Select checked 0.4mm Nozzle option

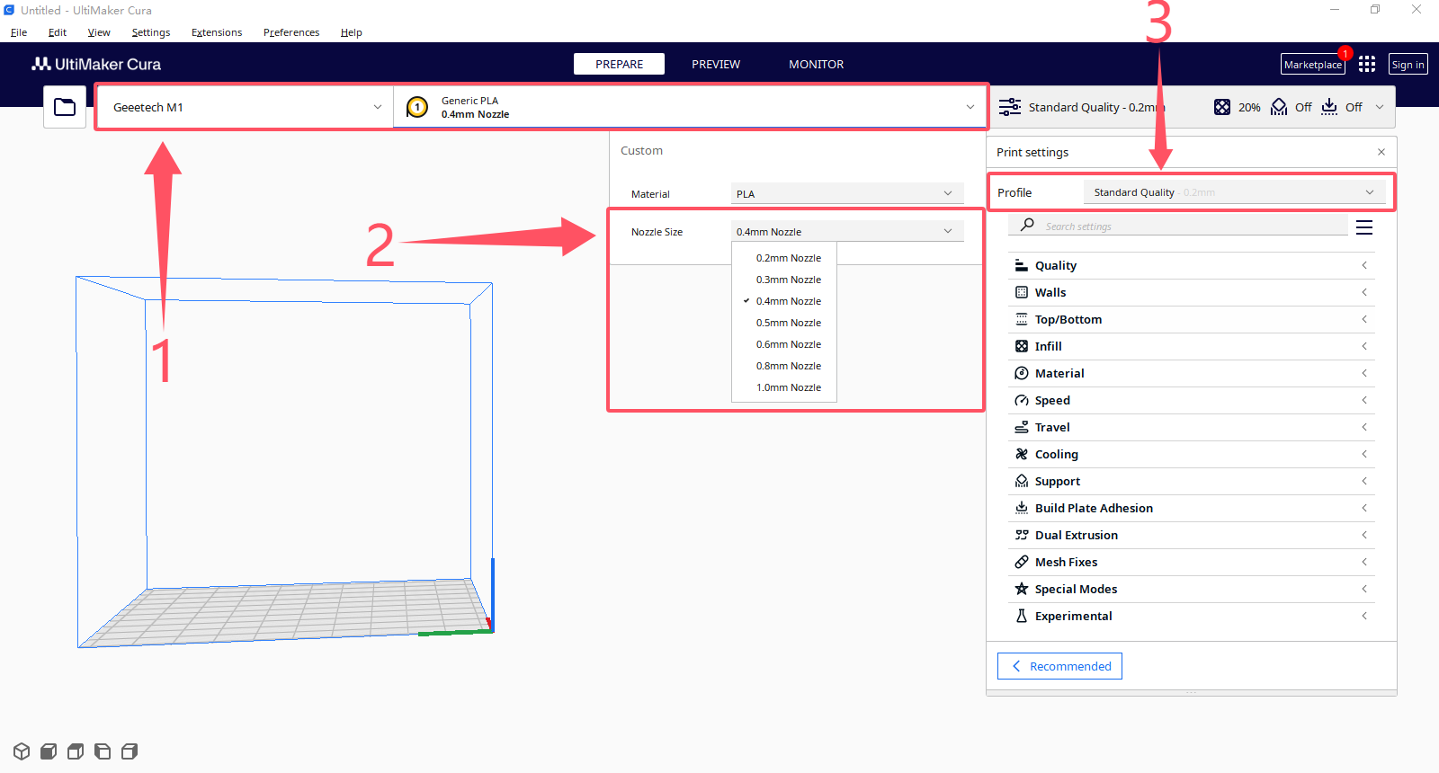pos(784,301)
